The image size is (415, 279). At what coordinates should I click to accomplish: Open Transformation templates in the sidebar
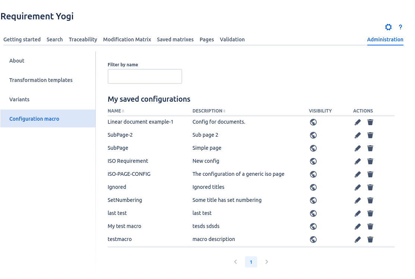[x=41, y=80]
